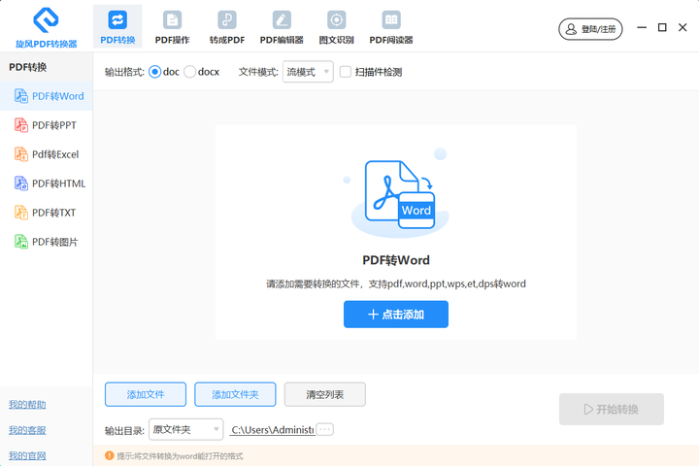Click the PDF转TXT sidebar file icon

click(x=21, y=213)
